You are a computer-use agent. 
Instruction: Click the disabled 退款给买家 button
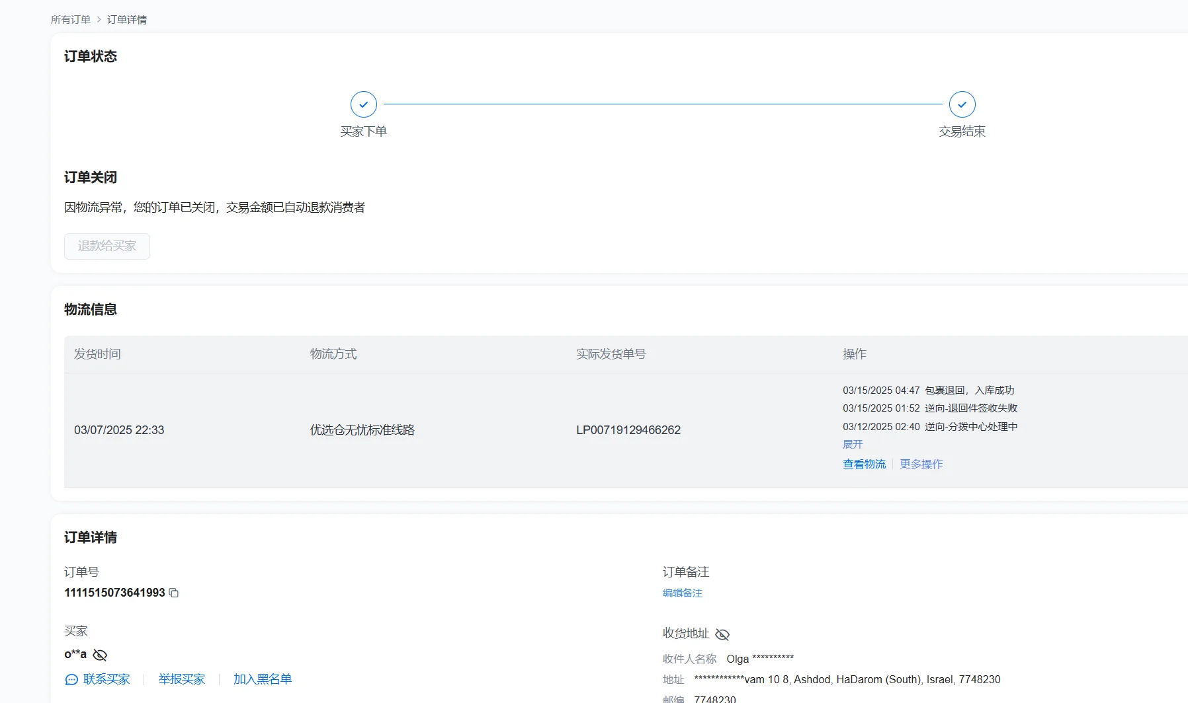pyautogui.click(x=107, y=246)
